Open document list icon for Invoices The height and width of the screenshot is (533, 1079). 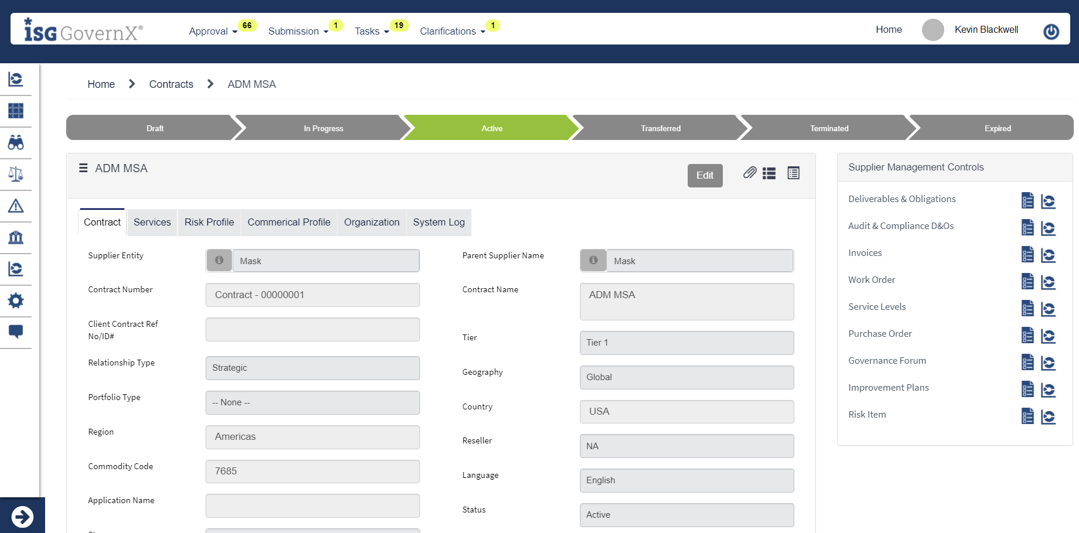(x=1027, y=255)
